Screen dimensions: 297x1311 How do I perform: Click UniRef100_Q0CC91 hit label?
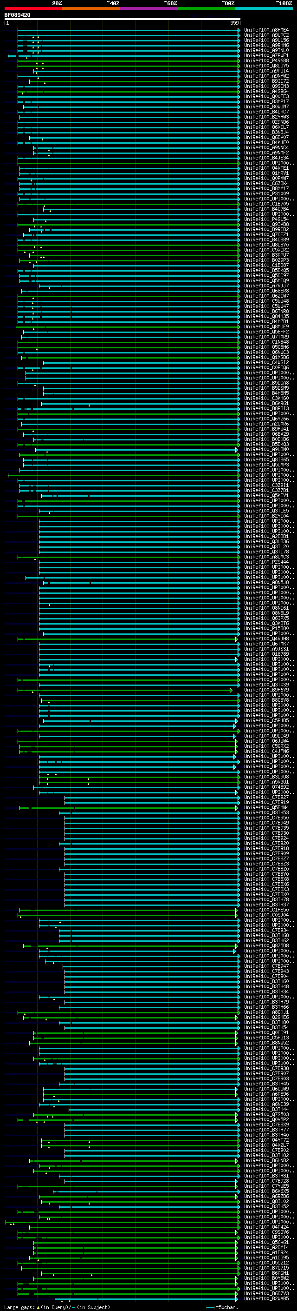266,1032
